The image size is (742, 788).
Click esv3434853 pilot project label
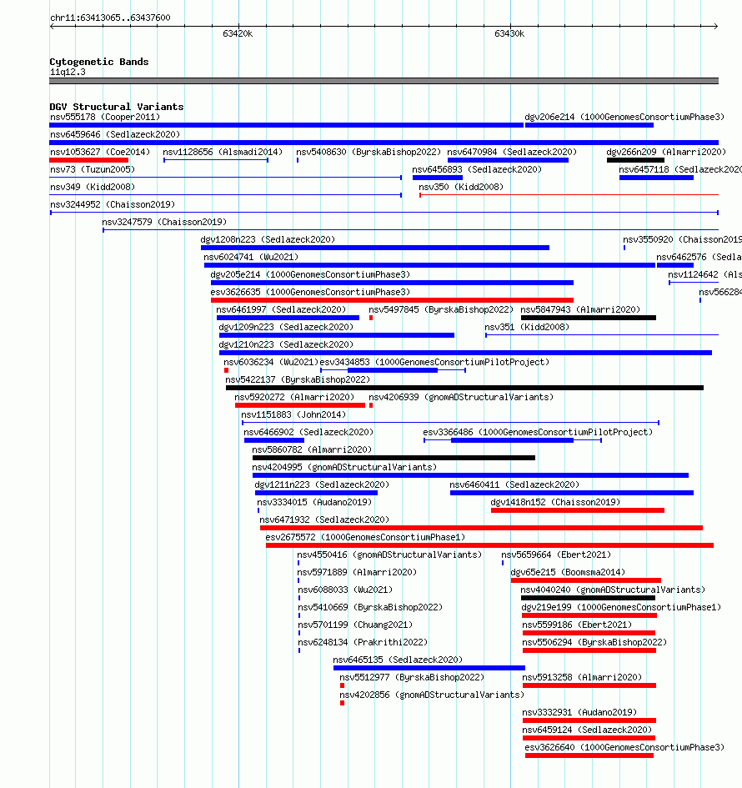tap(434, 363)
